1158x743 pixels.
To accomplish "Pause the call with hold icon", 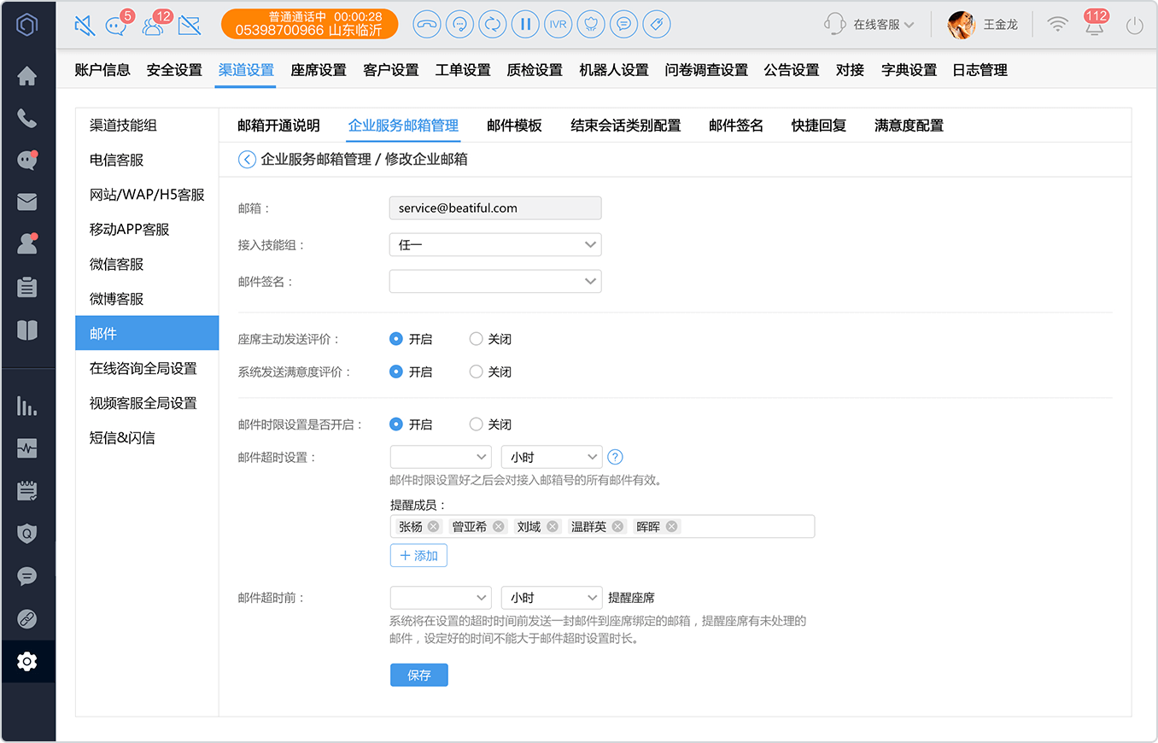I will point(525,25).
